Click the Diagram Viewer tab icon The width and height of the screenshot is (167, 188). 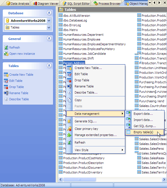35,3
